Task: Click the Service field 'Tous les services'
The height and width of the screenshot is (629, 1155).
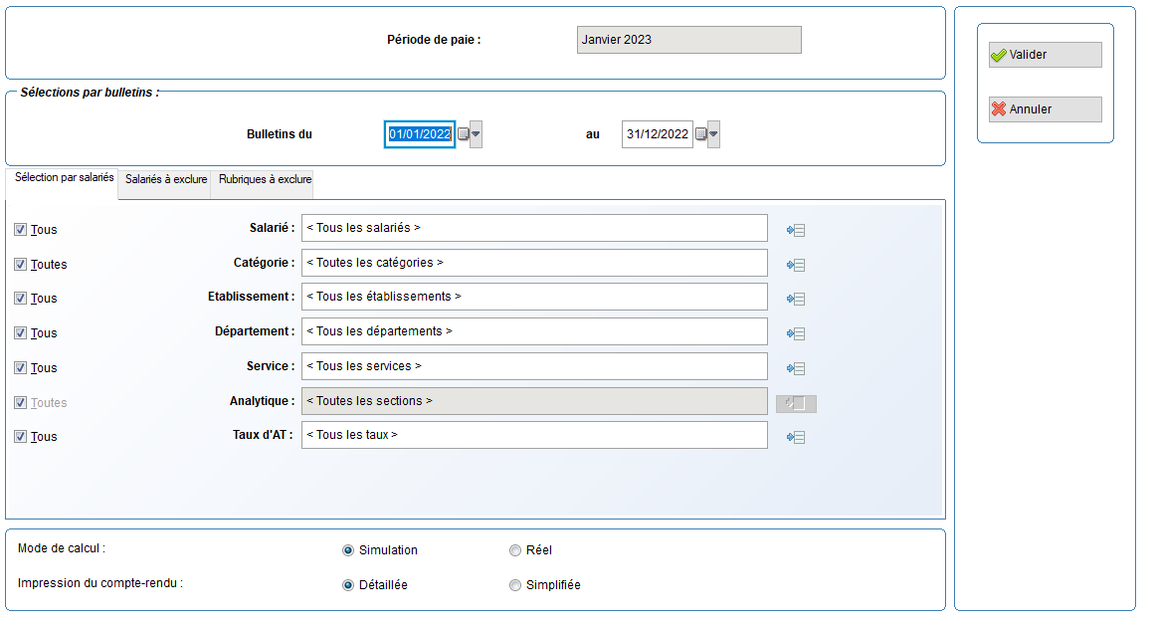Action: pyautogui.click(x=535, y=366)
